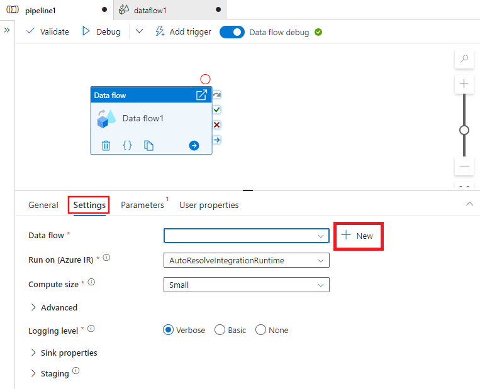
Task: Open the Debug options dropdown arrow
Action: [x=139, y=31]
